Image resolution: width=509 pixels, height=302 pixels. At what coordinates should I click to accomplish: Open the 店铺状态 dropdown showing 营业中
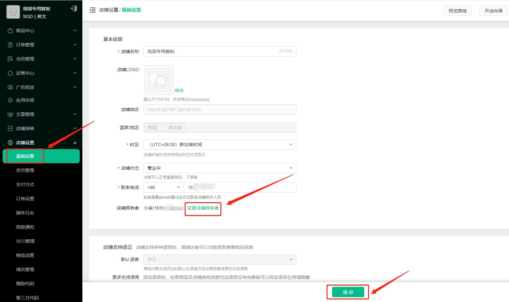(x=220, y=168)
